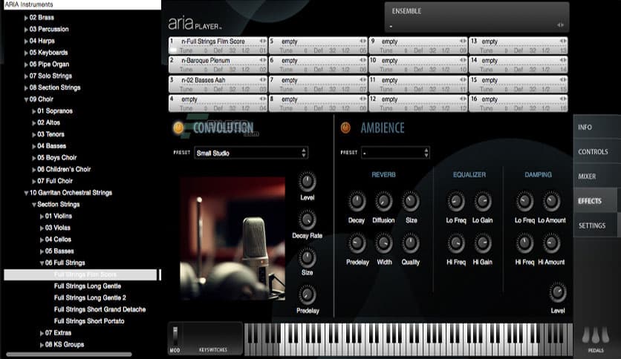Expand the 05 Keyboards folder
621x359 pixels.
26,53
